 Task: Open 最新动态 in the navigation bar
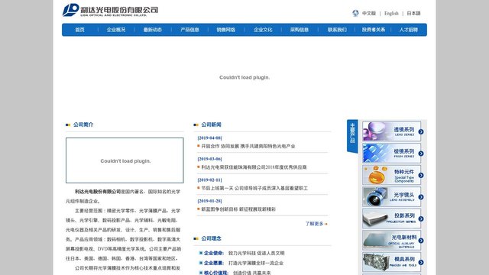point(153,30)
